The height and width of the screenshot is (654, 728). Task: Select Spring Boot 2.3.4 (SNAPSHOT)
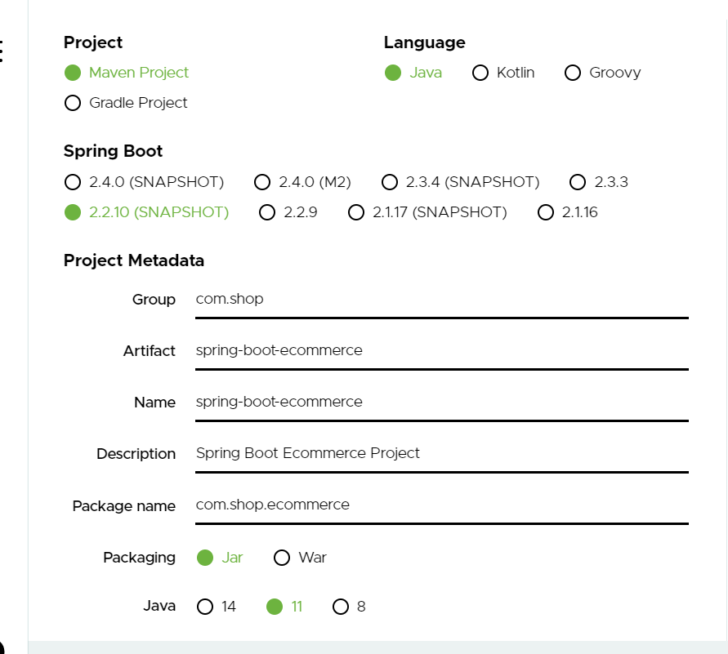coord(390,182)
